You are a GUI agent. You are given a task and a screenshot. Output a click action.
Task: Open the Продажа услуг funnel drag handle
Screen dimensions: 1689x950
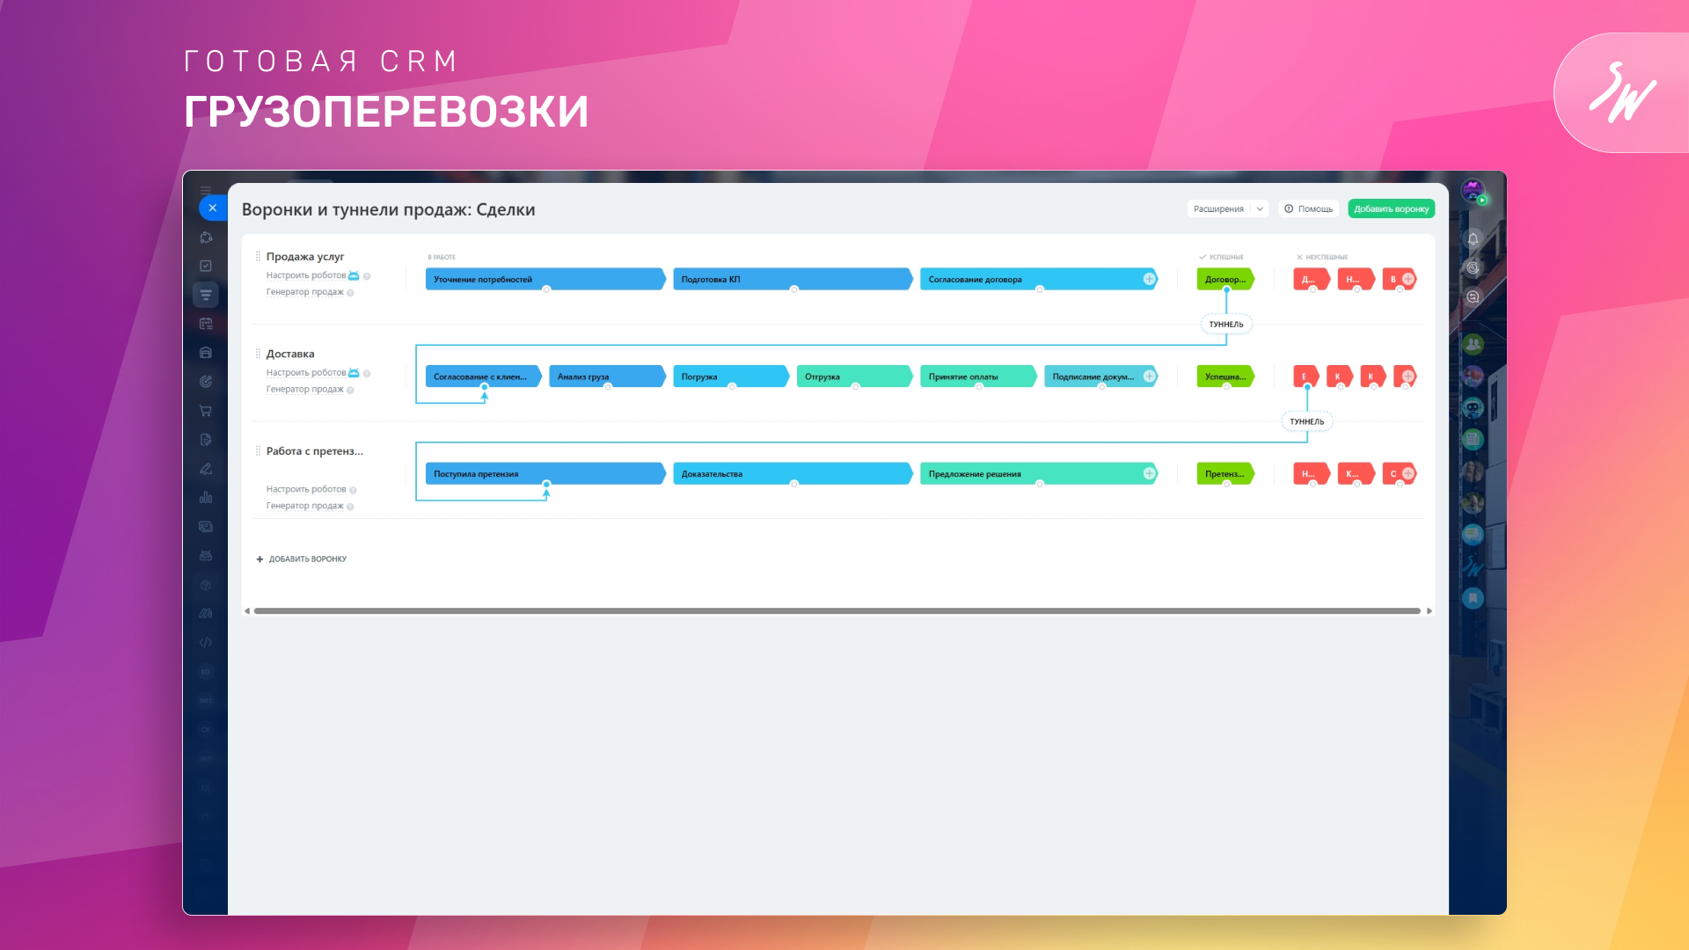point(258,257)
